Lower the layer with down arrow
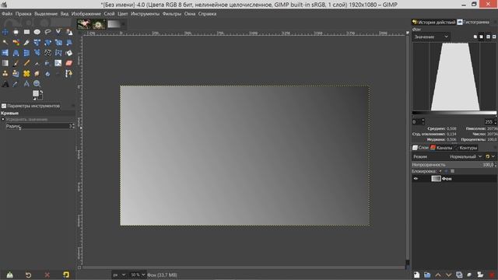Viewport: 498px width, 280px height. click(x=448, y=275)
